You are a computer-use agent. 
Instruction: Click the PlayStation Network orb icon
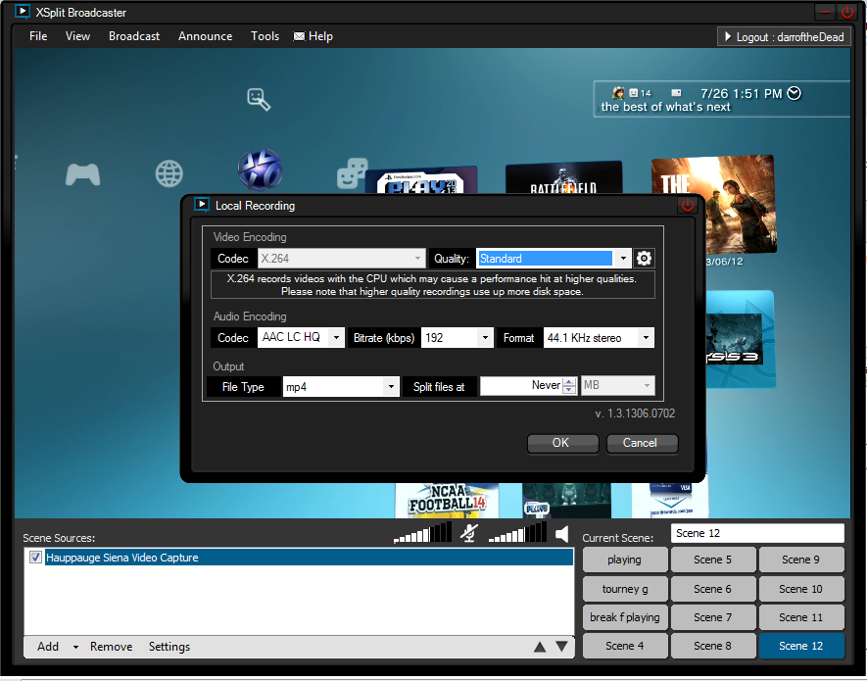point(261,170)
